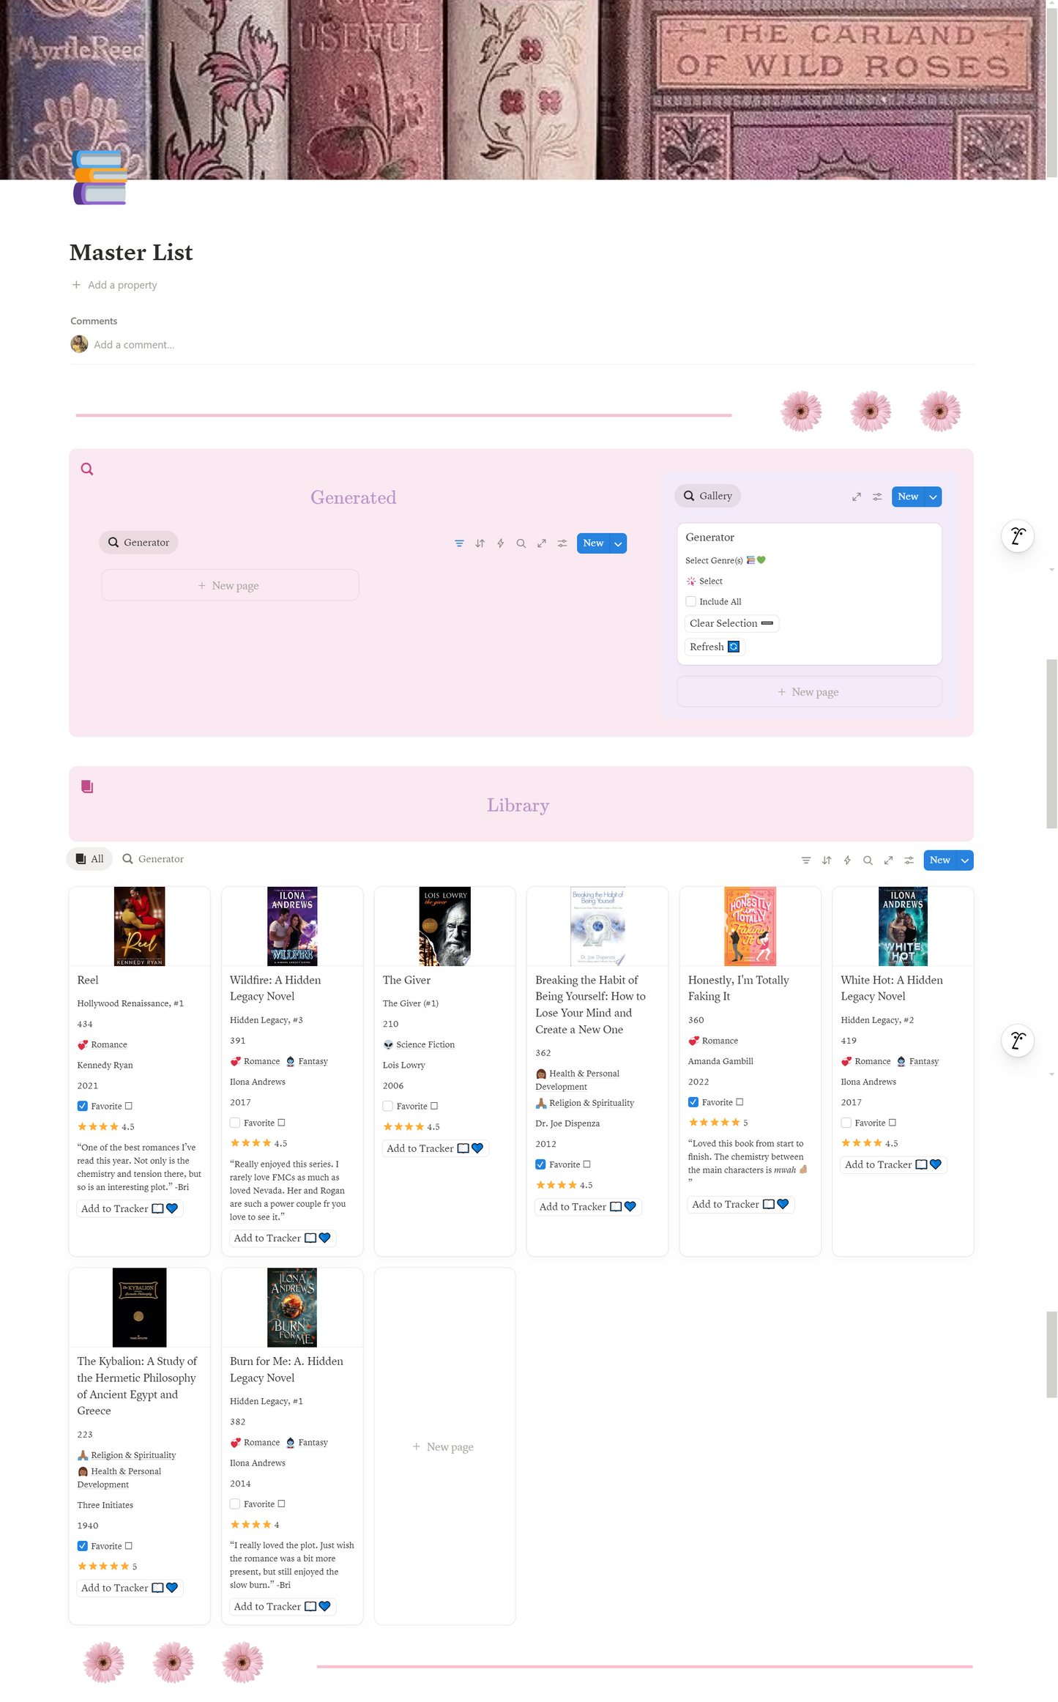Add Breaking the Habit book to Tracker

(x=588, y=1207)
